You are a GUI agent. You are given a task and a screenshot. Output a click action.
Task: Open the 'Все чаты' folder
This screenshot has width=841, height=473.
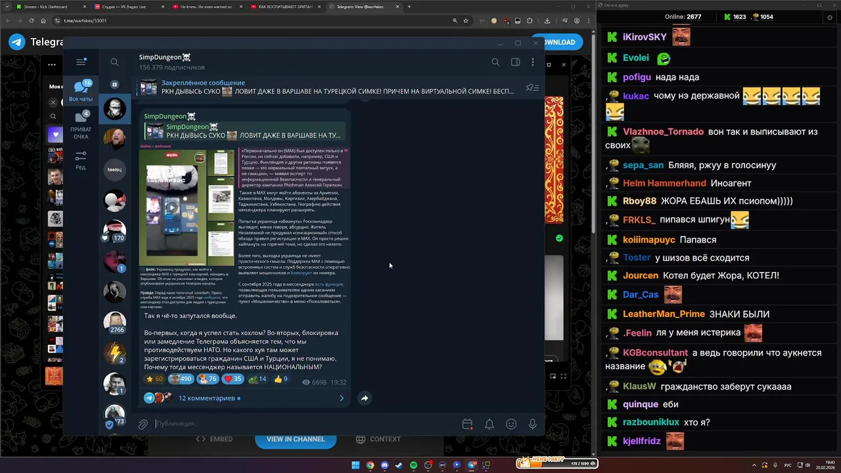[x=81, y=91]
